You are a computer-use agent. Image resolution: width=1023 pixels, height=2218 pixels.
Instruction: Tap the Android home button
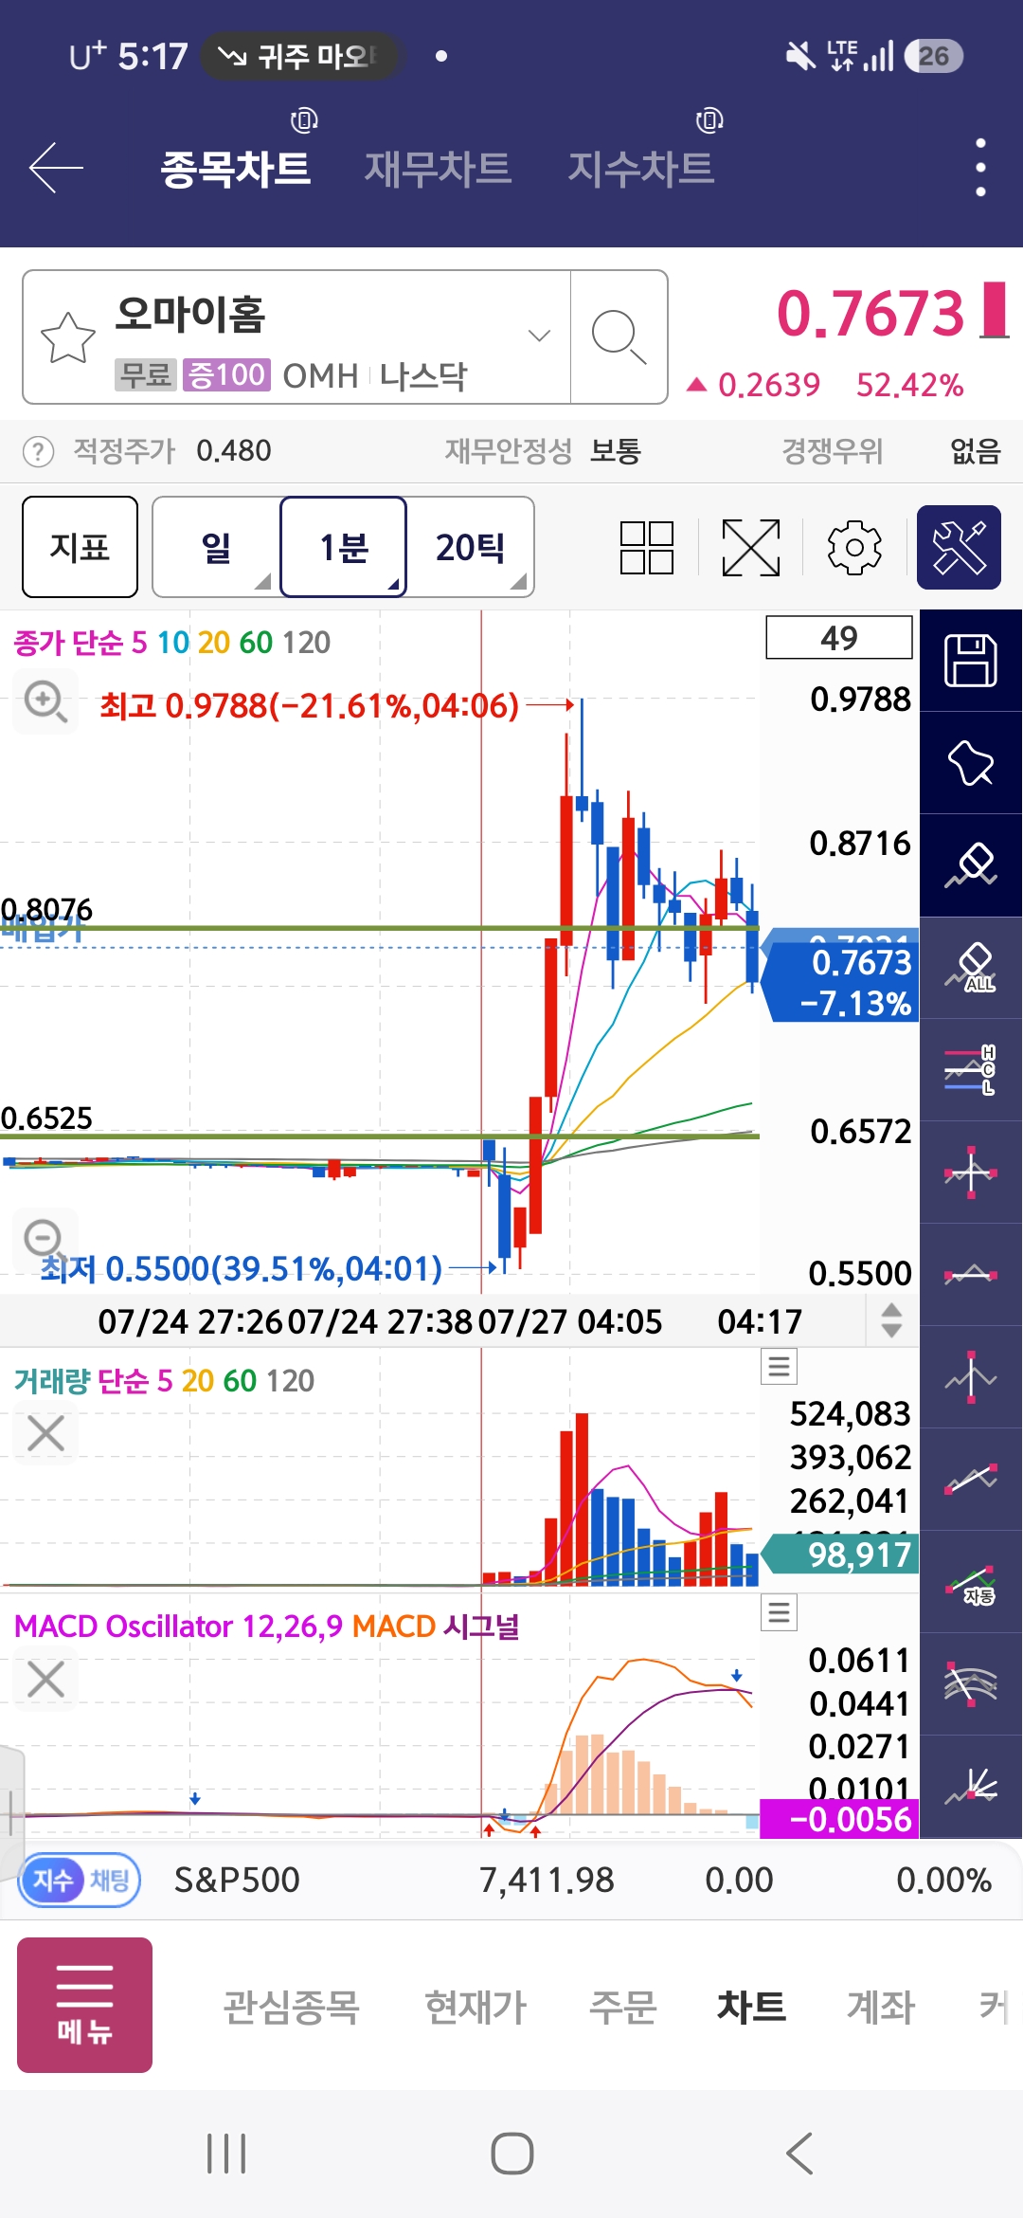(x=512, y=2154)
